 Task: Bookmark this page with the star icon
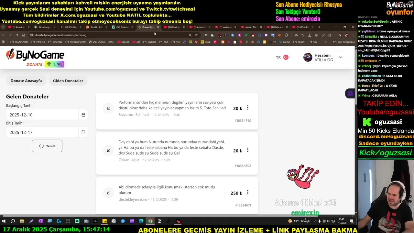click(x=196, y=35)
